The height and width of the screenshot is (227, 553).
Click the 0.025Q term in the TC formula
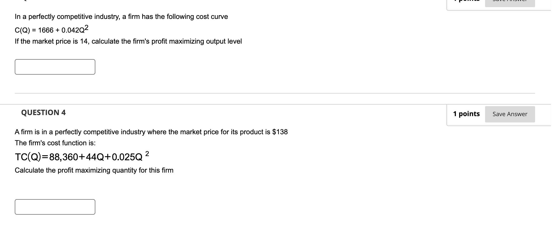127,157
